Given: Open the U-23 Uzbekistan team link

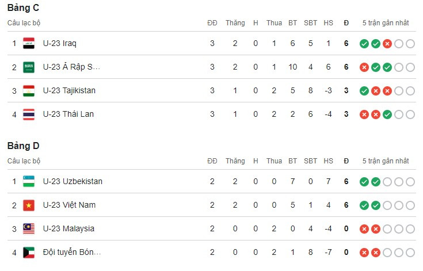Looking at the screenshot, I should point(73,181).
